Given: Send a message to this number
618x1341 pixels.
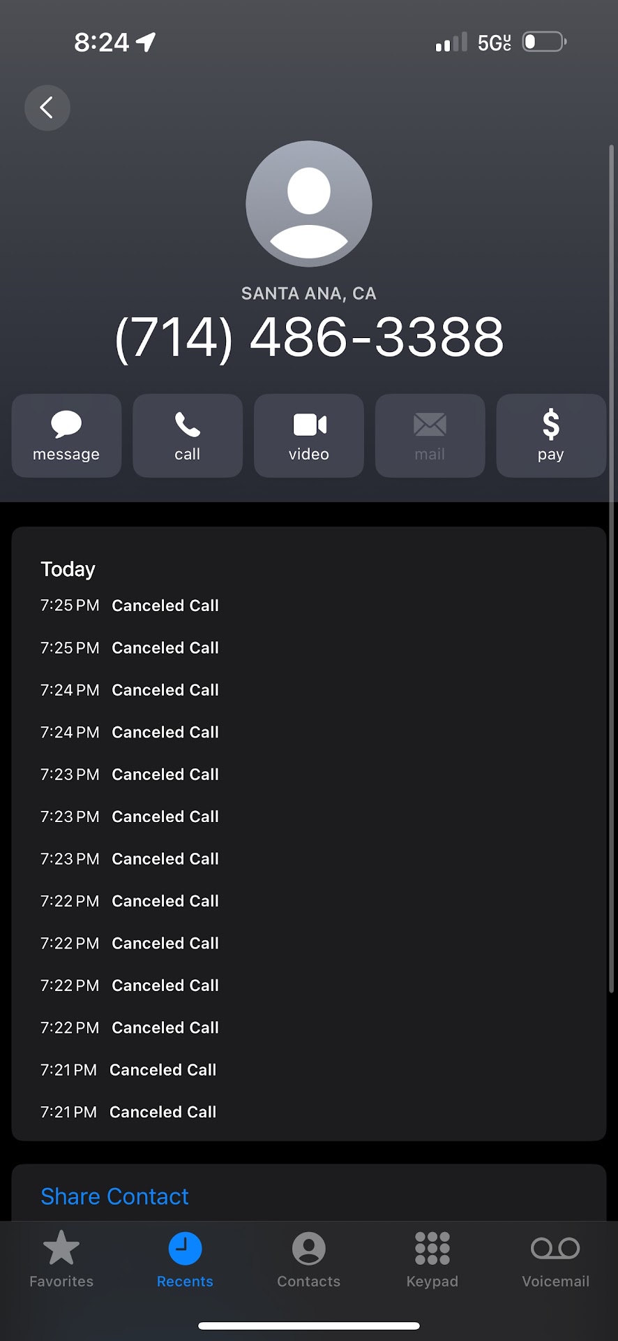Looking at the screenshot, I should coord(66,436).
